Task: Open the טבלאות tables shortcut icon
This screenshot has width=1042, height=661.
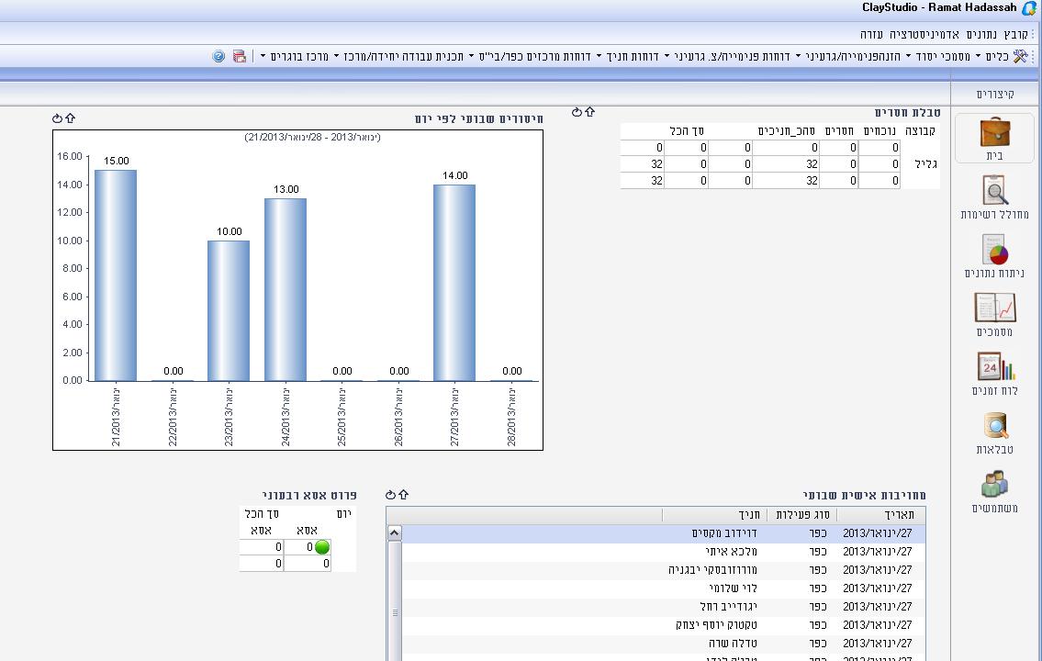Action: coord(995,425)
